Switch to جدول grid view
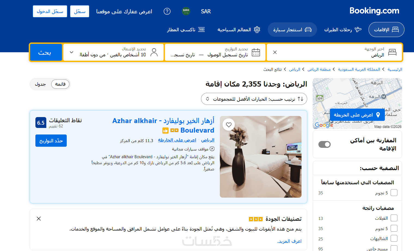 coord(40,84)
